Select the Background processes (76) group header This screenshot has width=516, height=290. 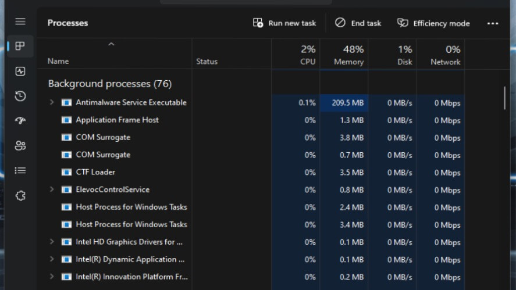pyautogui.click(x=110, y=84)
